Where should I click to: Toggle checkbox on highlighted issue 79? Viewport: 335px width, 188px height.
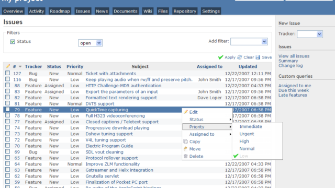point(8,109)
